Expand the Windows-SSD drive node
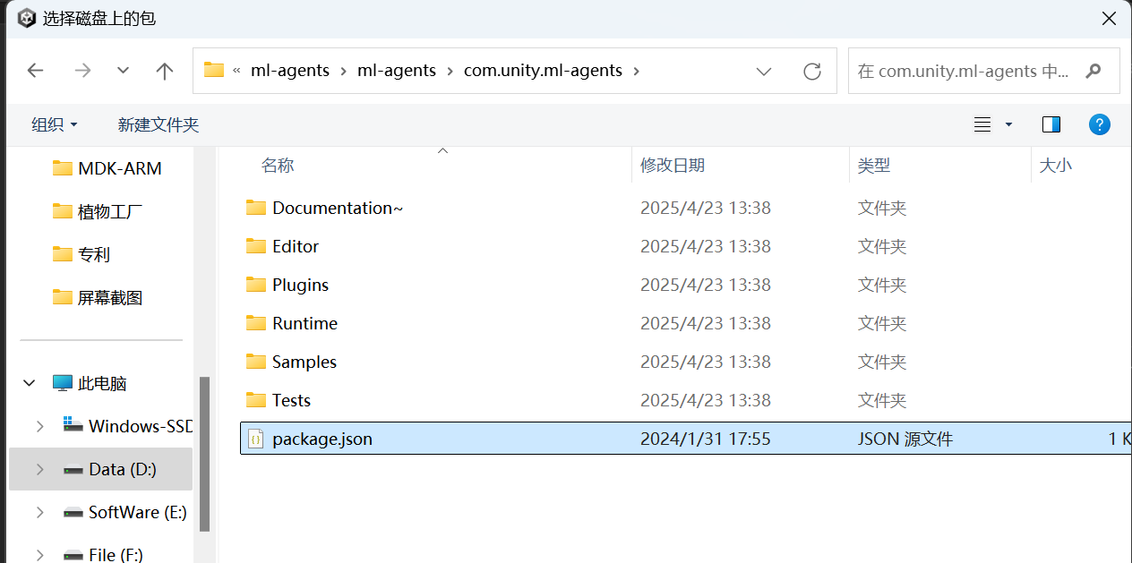The image size is (1132, 563). click(39, 426)
